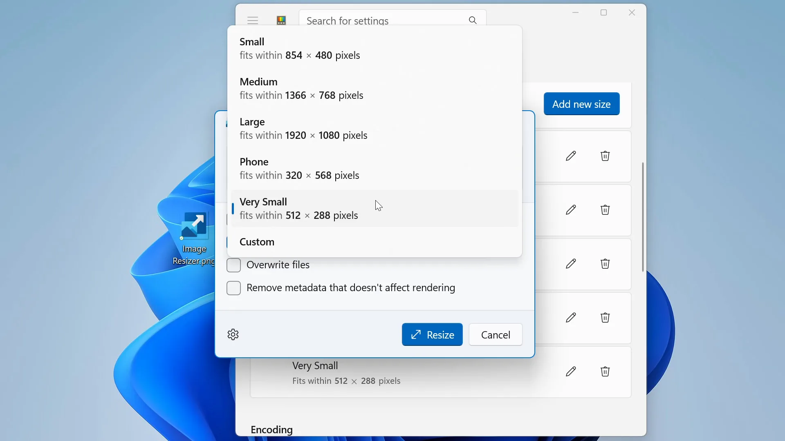This screenshot has width=785, height=441.
Task: Enable Remove metadata checkbox
Action: 233,288
